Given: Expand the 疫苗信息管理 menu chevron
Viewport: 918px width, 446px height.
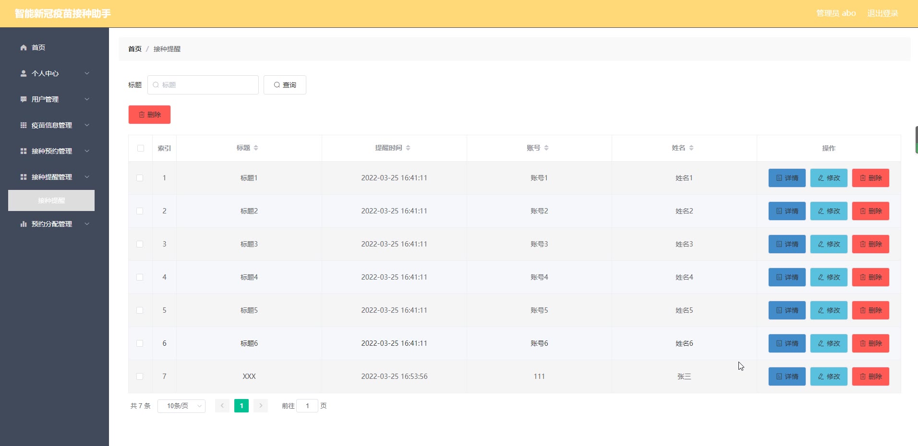Looking at the screenshot, I should [x=87, y=125].
